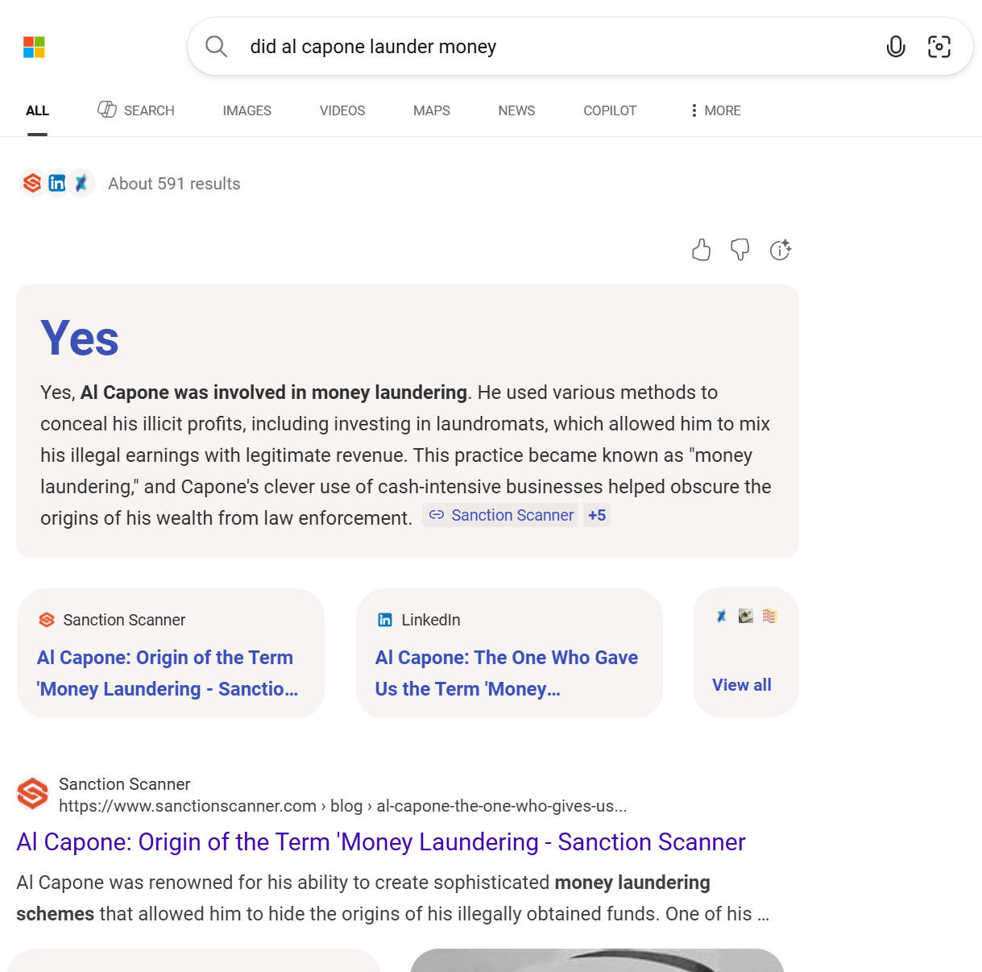Click LinkedIn icon near results count

pyautogui.click(x=57, y=184)
